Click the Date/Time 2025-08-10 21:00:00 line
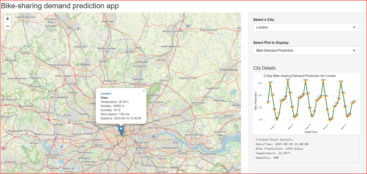Image resolution: width=367 pixels, height=174 pixels. pos(282,144)
